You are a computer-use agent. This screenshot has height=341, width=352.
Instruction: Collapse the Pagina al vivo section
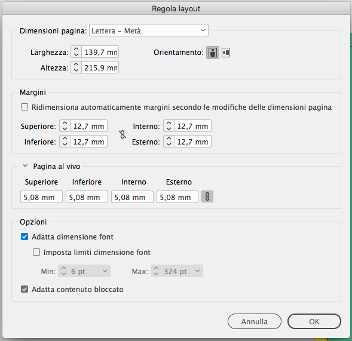[25, 166]
